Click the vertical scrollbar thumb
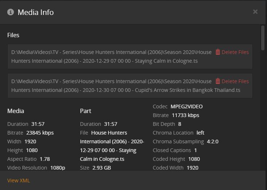This screenshot has width=267, height=190. tap(263, 38)
